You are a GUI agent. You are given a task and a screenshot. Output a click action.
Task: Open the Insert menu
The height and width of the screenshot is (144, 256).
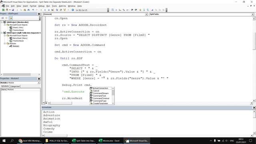pyautogui.click(x=25, y=6)
